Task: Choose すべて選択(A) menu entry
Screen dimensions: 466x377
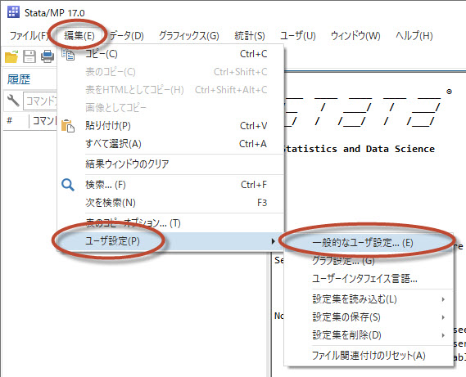Action: point(170,144)
